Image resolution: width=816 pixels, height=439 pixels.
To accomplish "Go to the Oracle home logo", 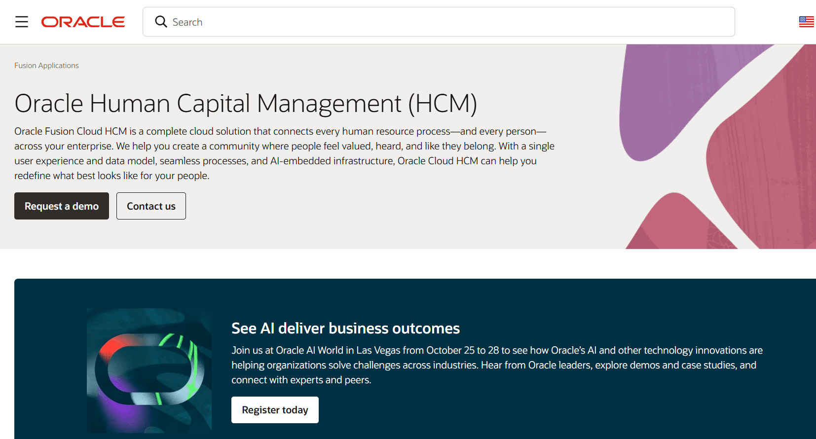I will tap(83, 22).
